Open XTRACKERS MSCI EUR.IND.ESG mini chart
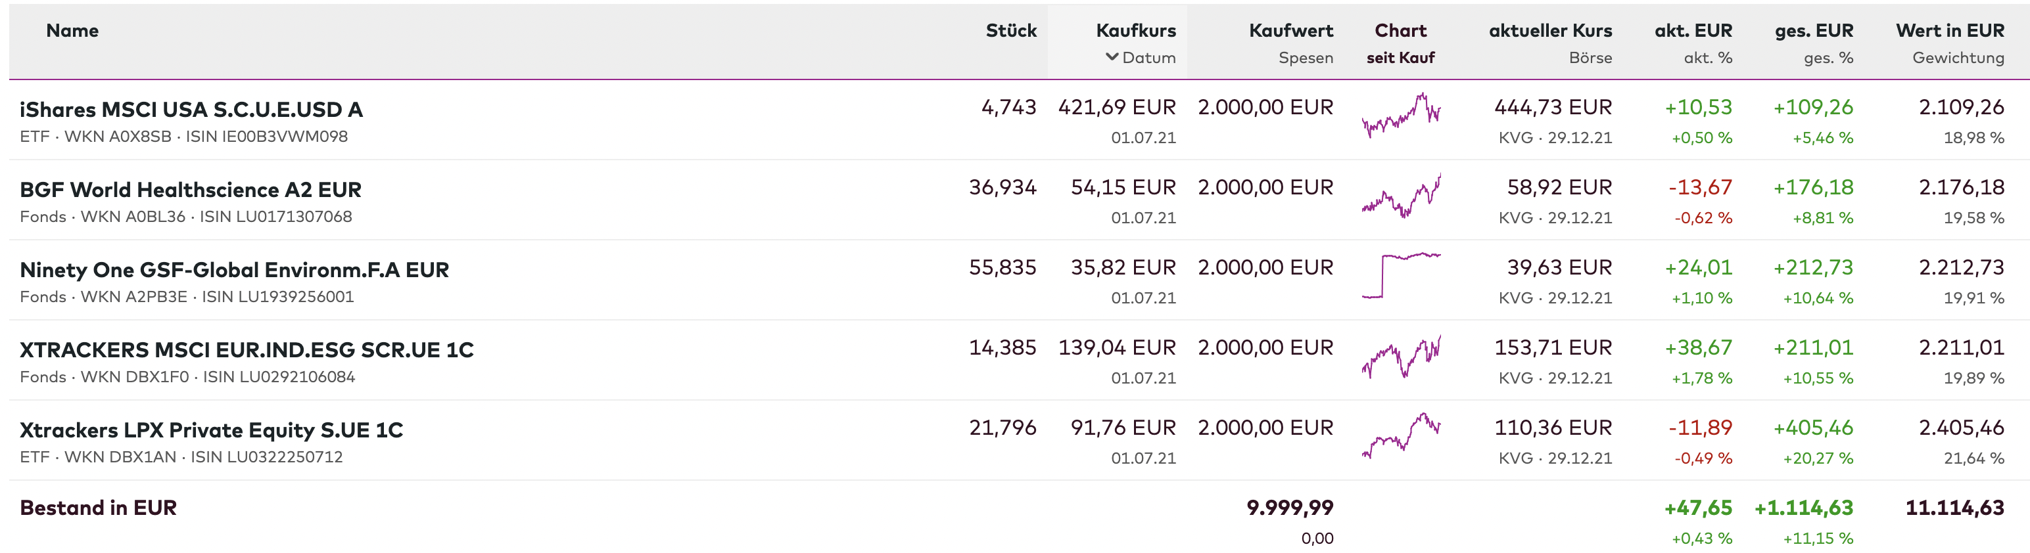Viewport: 2030px width, 553px height. point(1401,357)
